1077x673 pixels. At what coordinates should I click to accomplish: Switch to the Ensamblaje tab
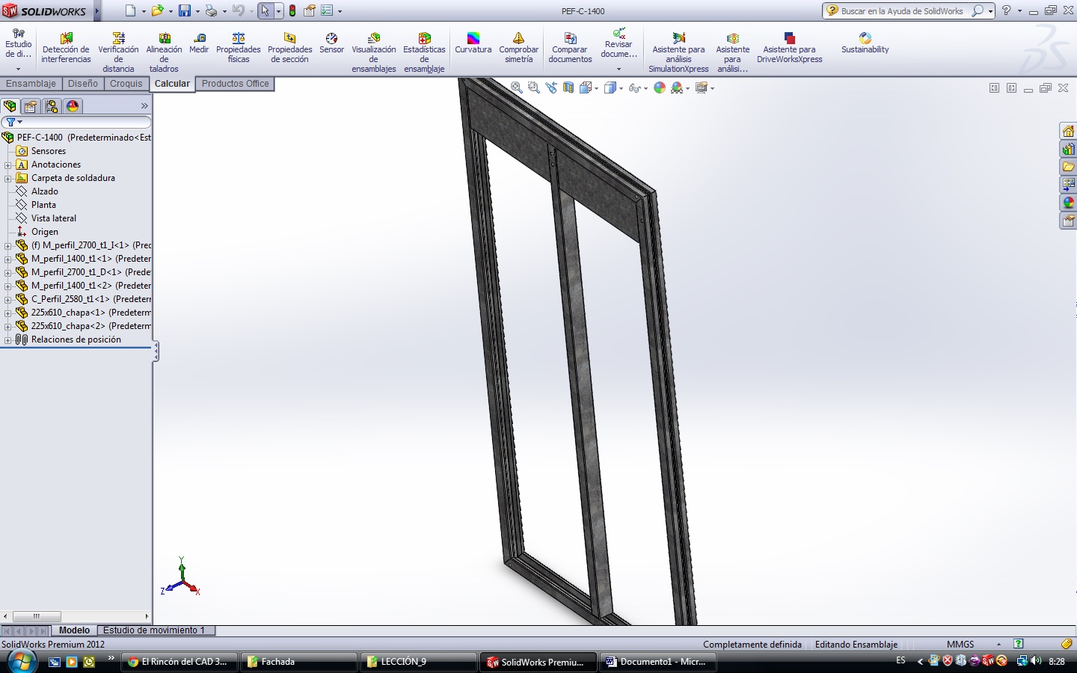click(x=31, y=84)
